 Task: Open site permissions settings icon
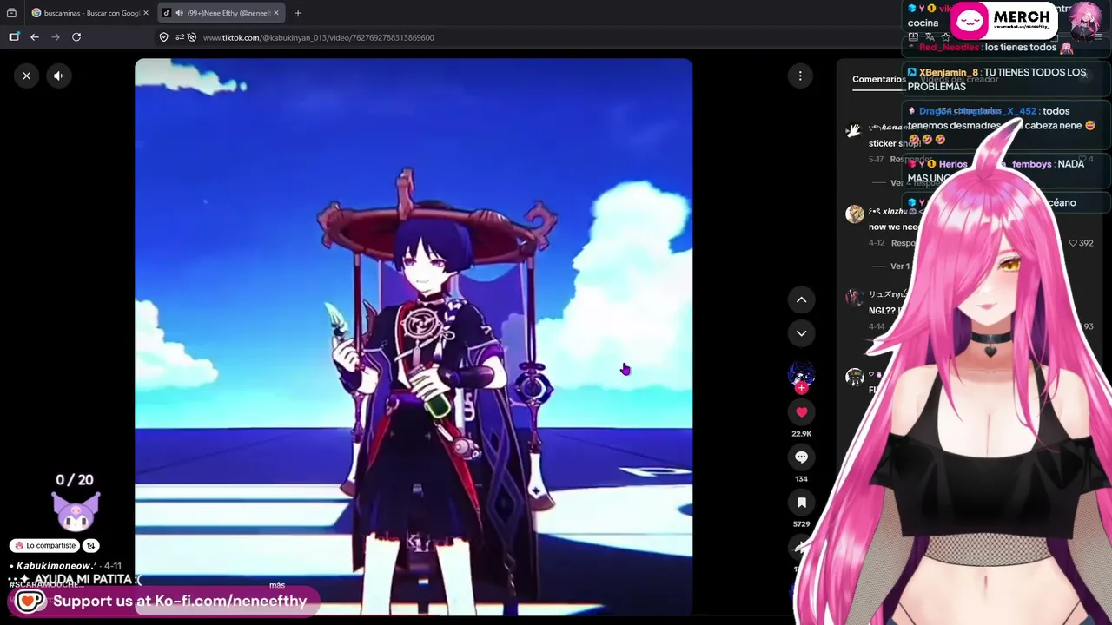[179, 37]
